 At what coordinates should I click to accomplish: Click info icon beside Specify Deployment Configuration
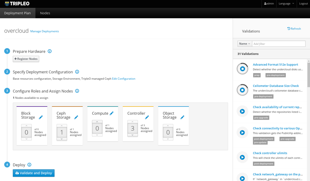77,72
